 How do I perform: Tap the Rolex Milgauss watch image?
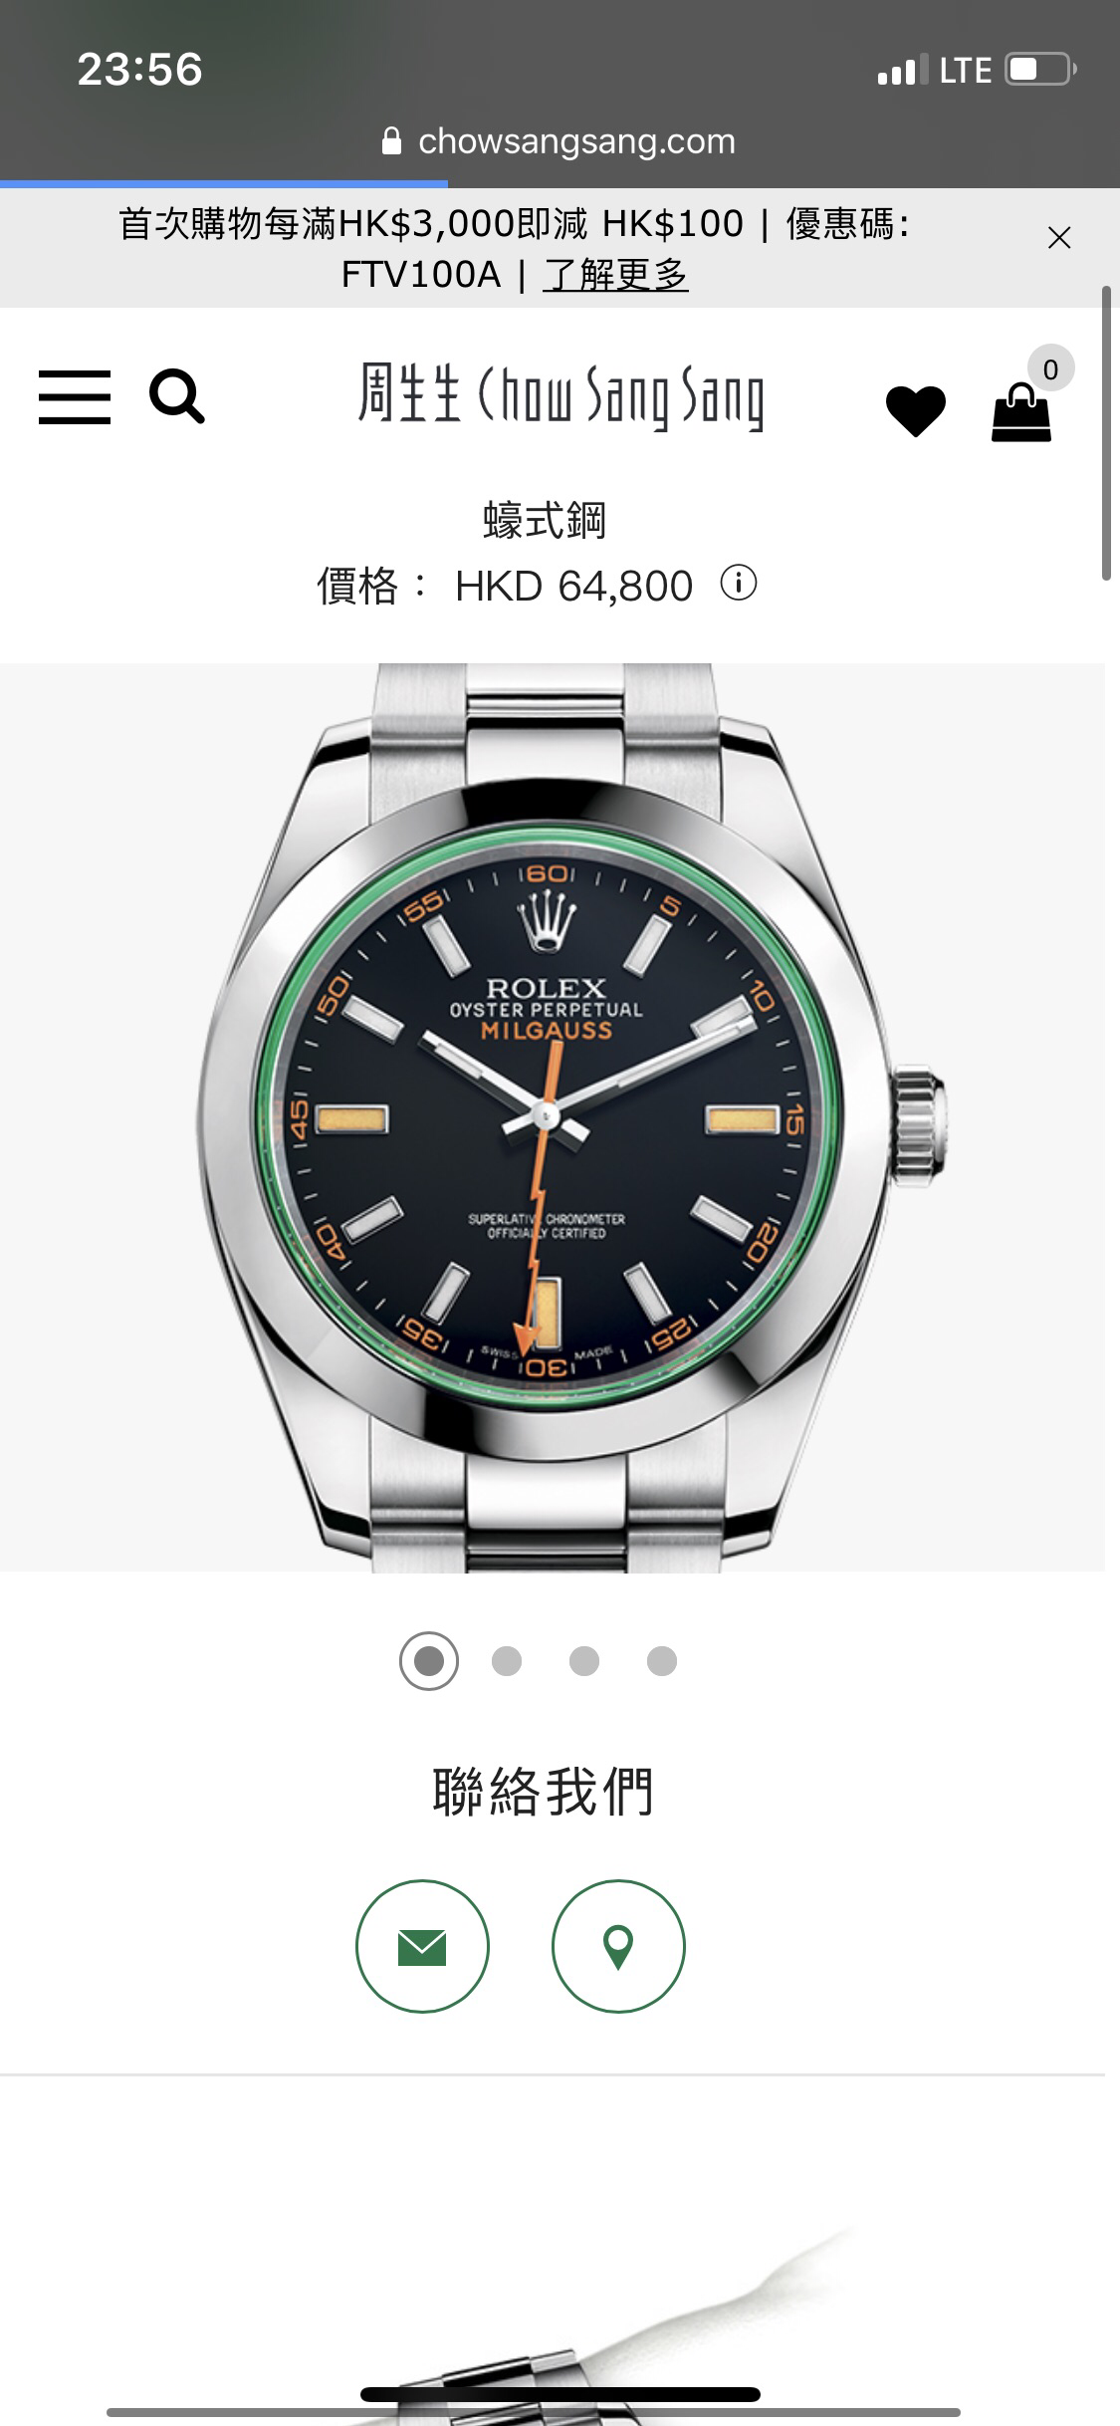pos(553,1117)
